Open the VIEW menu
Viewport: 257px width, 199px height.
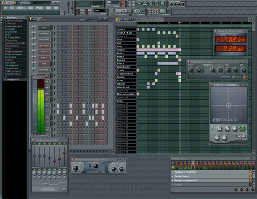pos(31,8)
